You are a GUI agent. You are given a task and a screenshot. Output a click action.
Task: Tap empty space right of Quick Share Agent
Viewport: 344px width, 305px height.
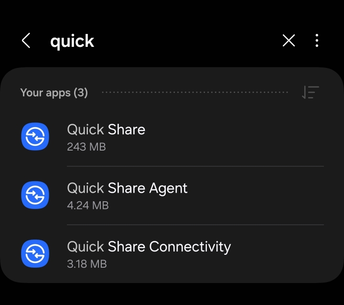coord(256,196)
